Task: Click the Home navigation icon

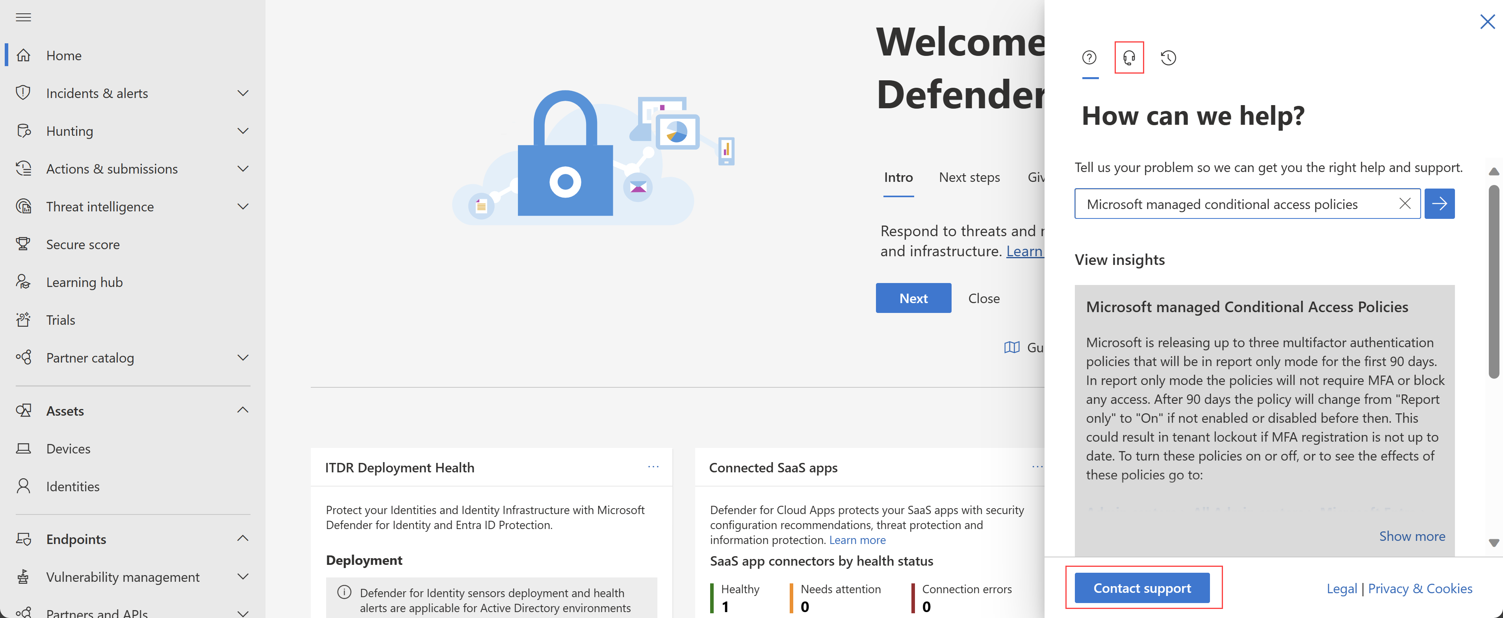Action: [x=26, y=55]
